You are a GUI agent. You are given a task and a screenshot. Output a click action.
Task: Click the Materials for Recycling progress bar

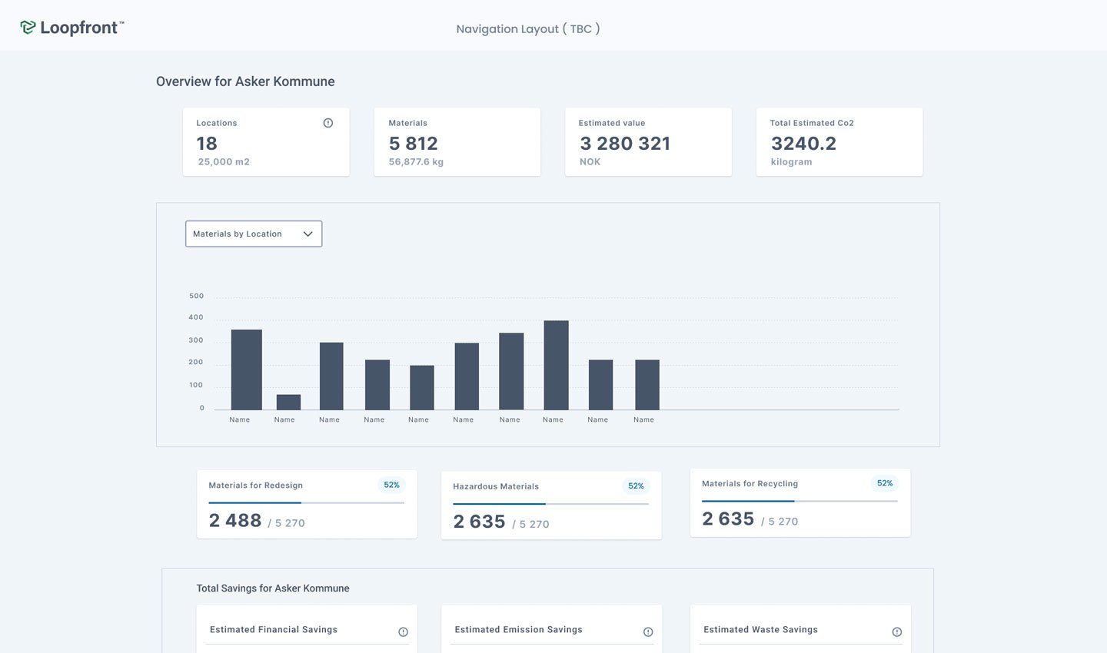[x=799, y=501]
